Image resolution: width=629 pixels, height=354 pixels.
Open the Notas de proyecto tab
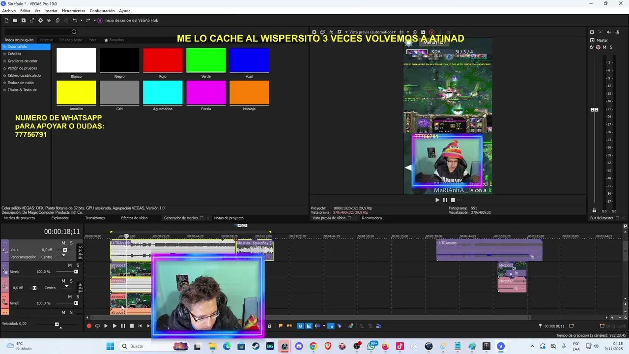(x=229, y=218)
